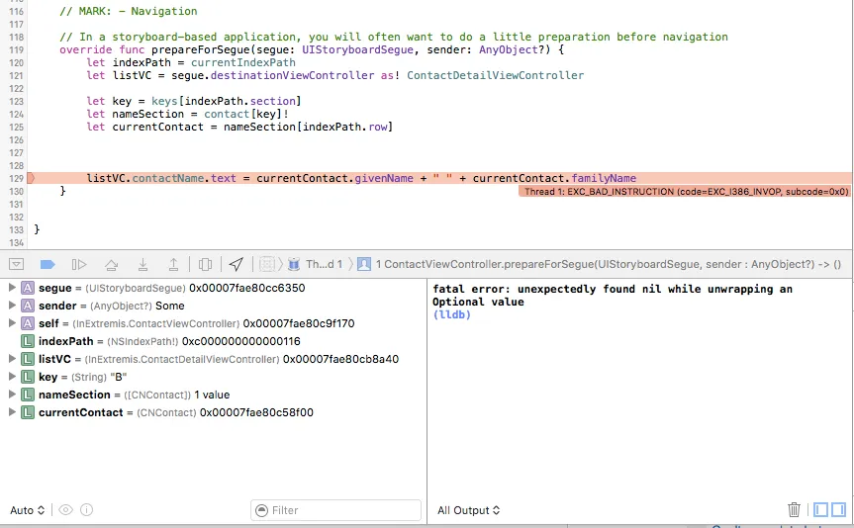
Task: Click the local variable icon beside indexPath
Action: tap(28, 341)
